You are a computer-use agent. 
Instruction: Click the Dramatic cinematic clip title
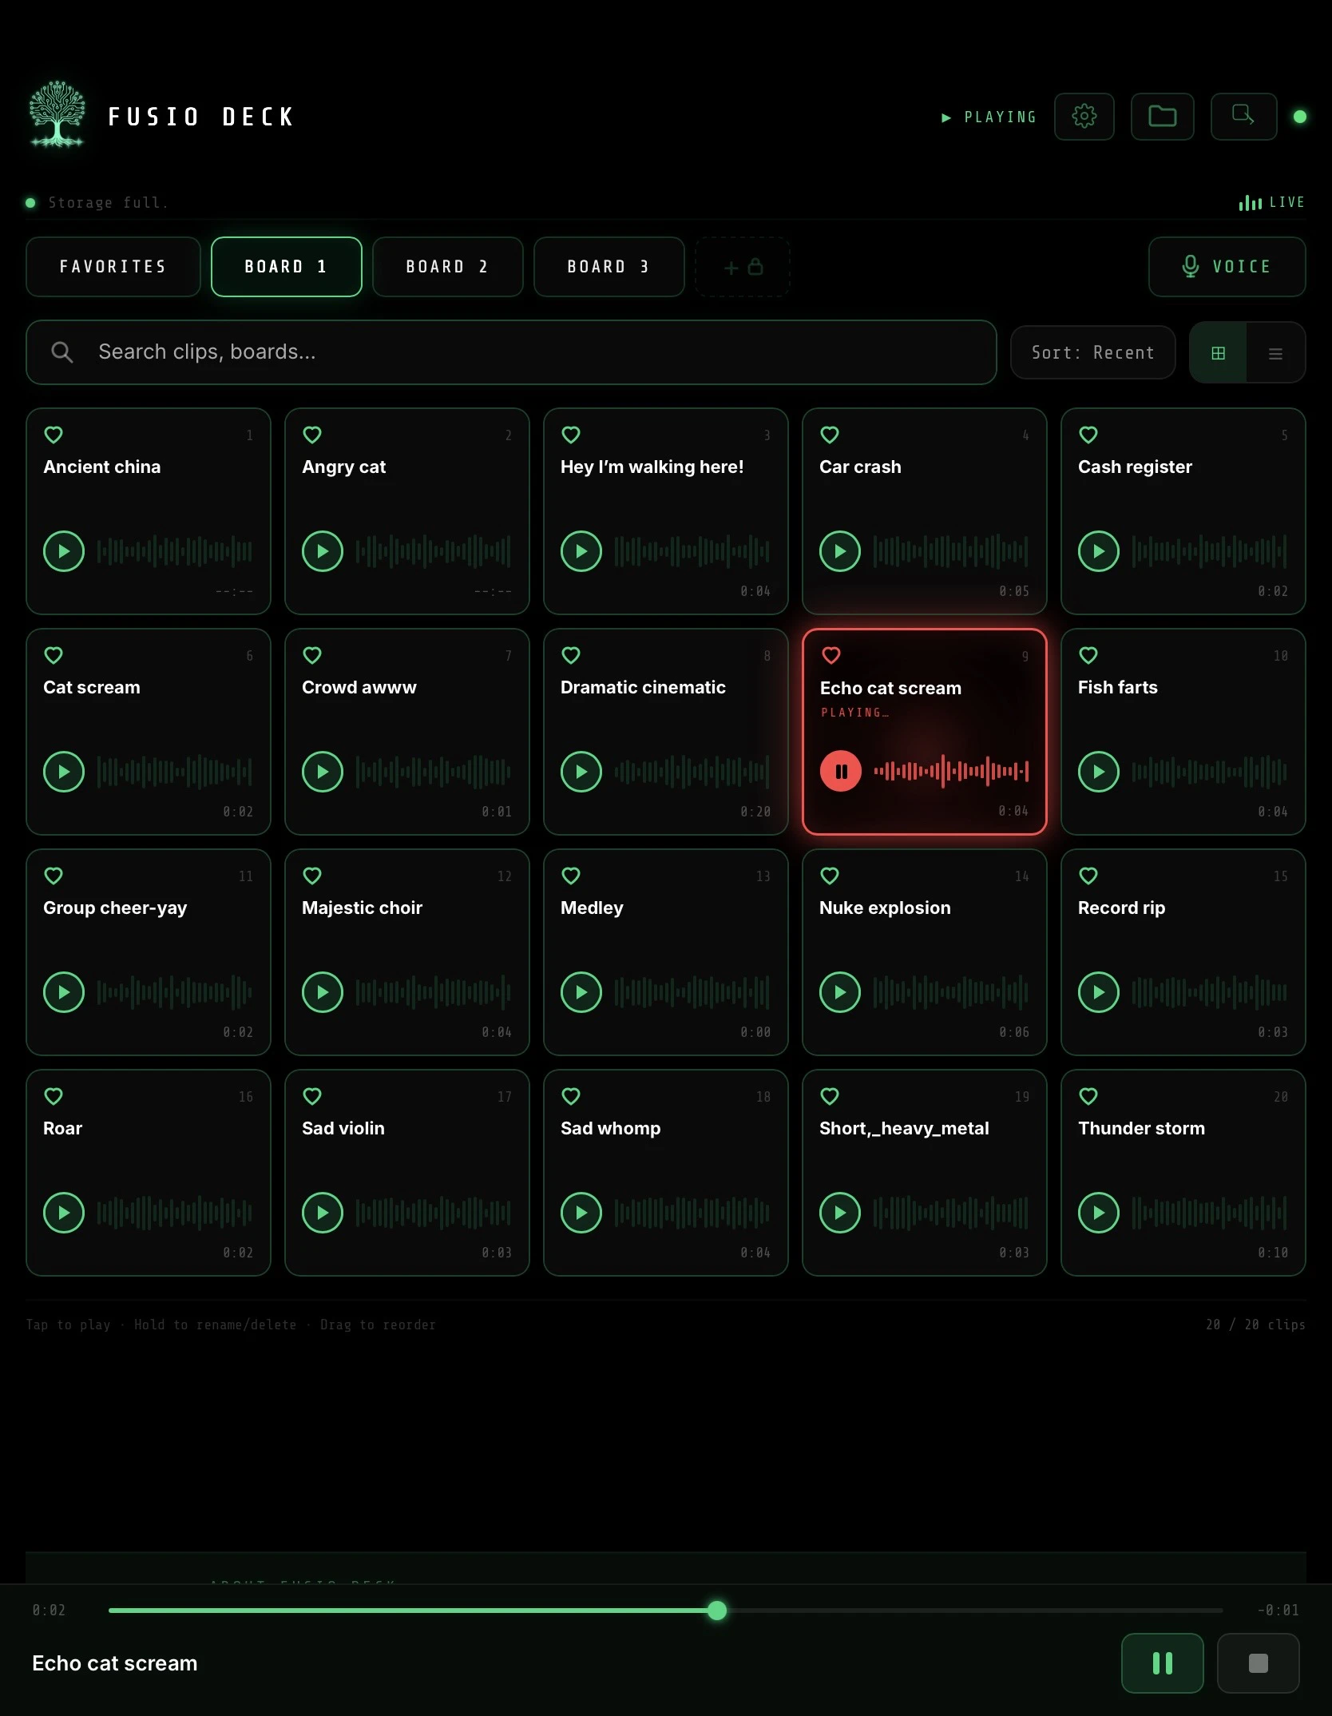click(x=643, y=687)
